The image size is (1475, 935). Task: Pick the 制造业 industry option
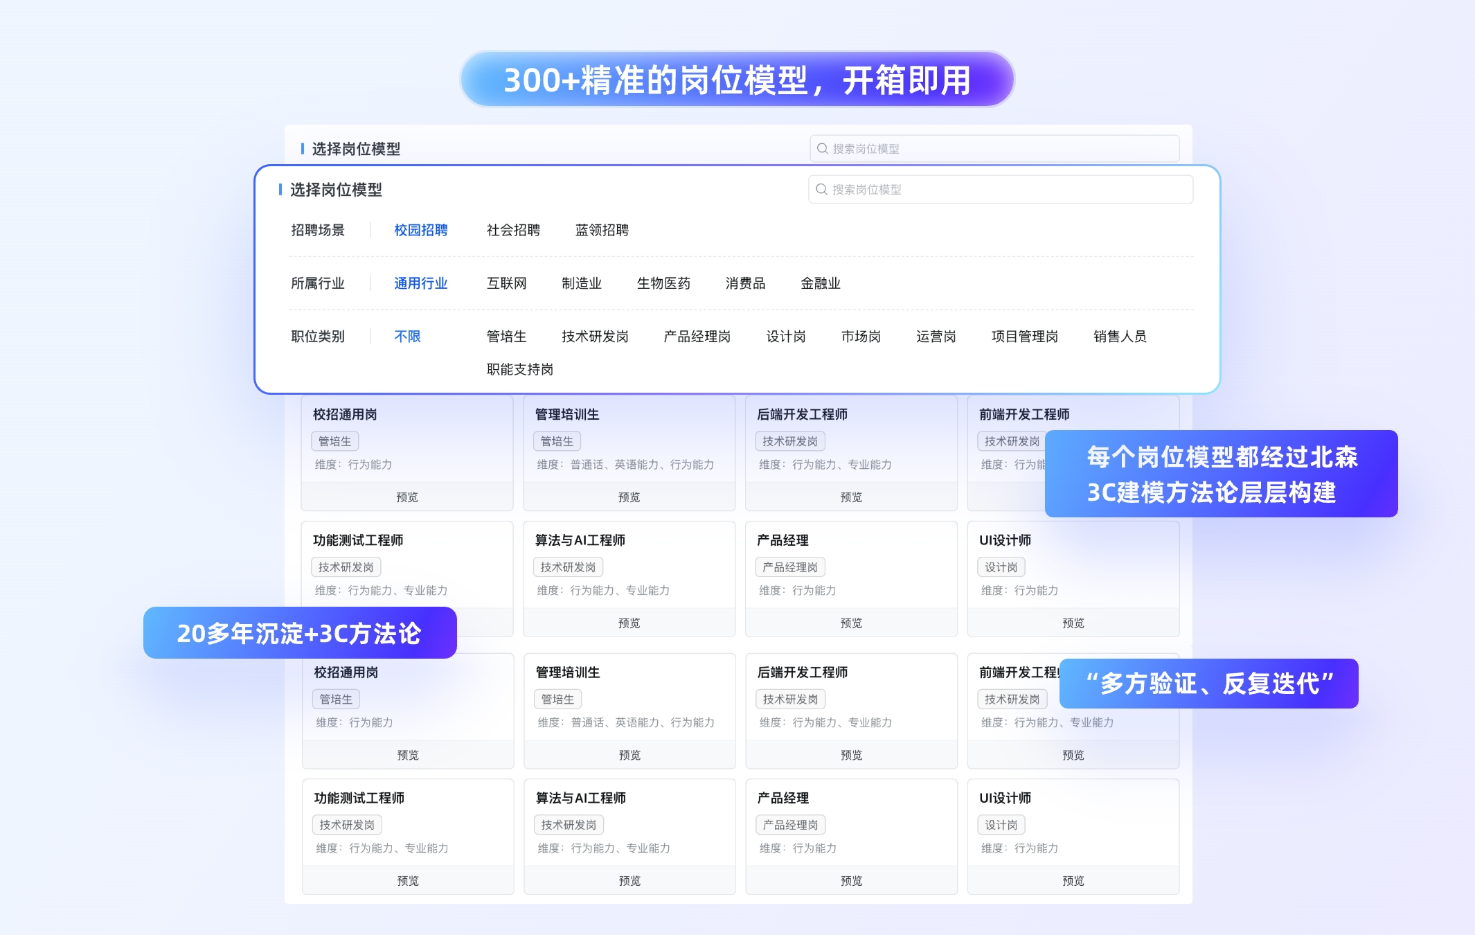click(581, 283)
